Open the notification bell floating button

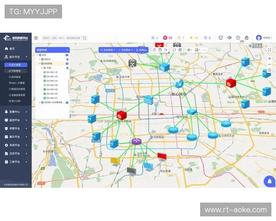[269, 181]
